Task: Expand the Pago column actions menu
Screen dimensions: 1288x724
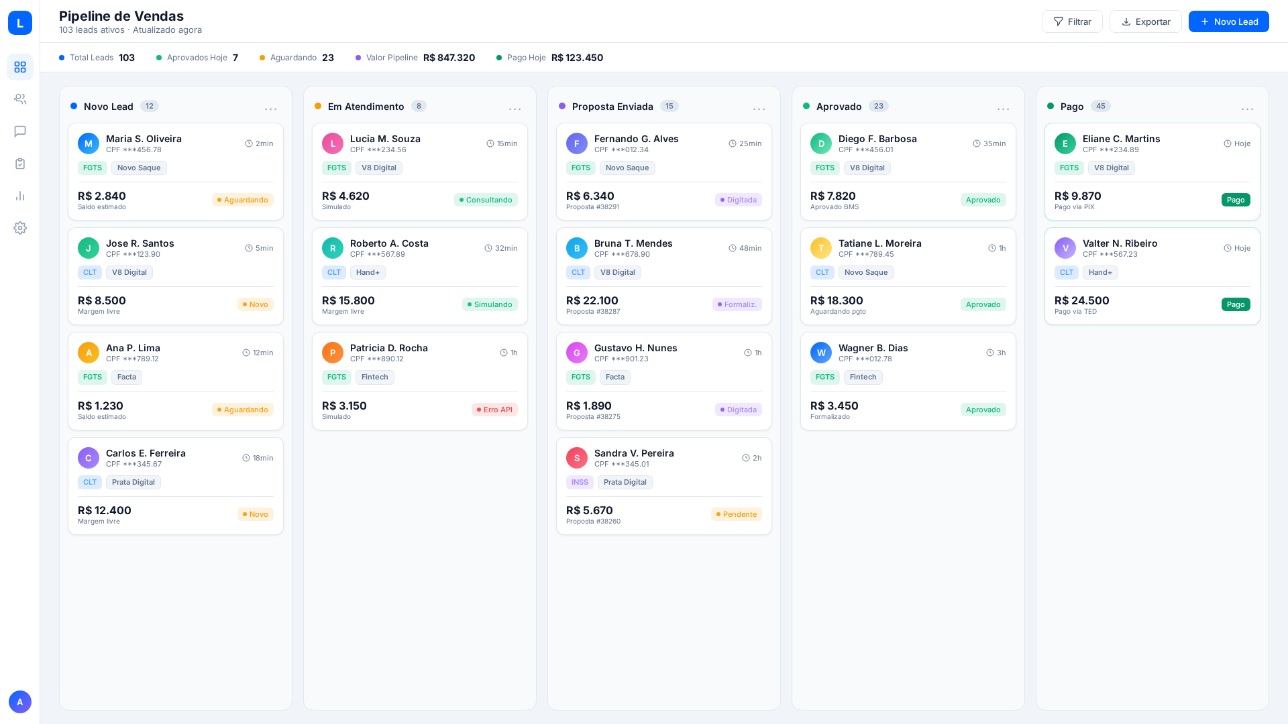Action: pyautogui.click(x=1248, y=109)
